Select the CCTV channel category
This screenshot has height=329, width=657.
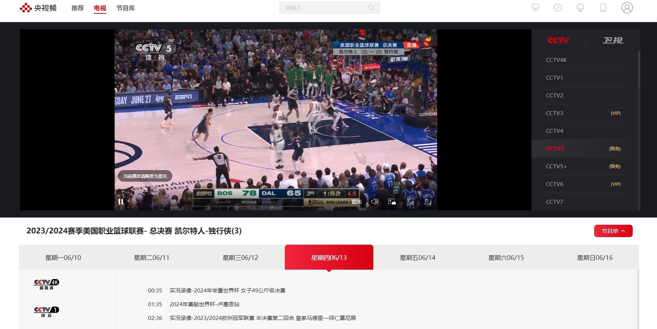pos(559,40)
